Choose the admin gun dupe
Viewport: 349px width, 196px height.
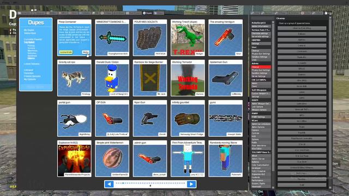(x=150, y=158)
